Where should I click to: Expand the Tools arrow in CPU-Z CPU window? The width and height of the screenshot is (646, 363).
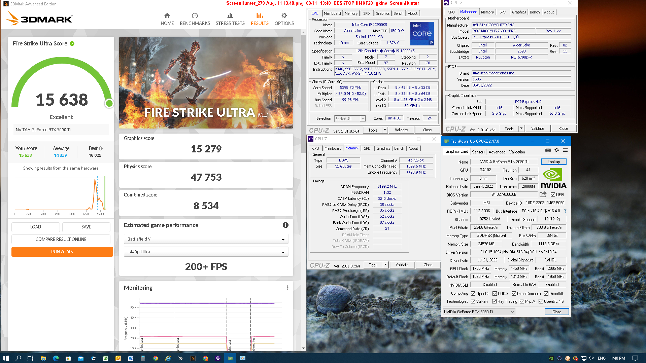385,130
